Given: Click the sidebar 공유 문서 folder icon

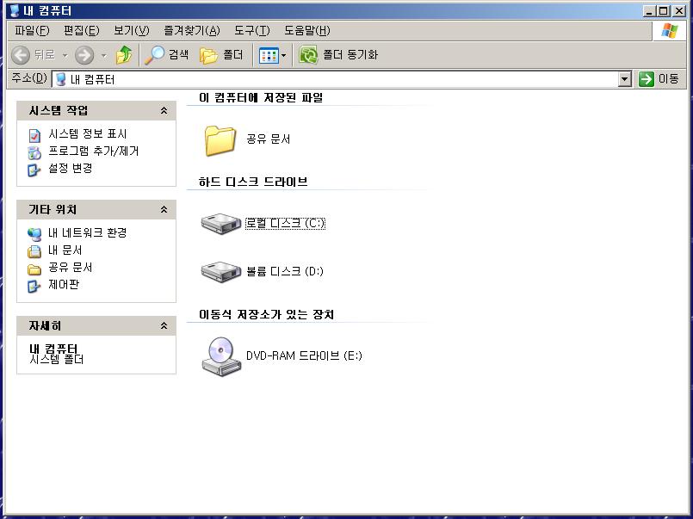Looking at the screenshot, I should [34, 269].
